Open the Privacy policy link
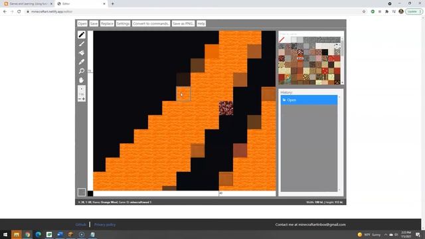Screen dimensions: 425x239 tap(105, 224)
